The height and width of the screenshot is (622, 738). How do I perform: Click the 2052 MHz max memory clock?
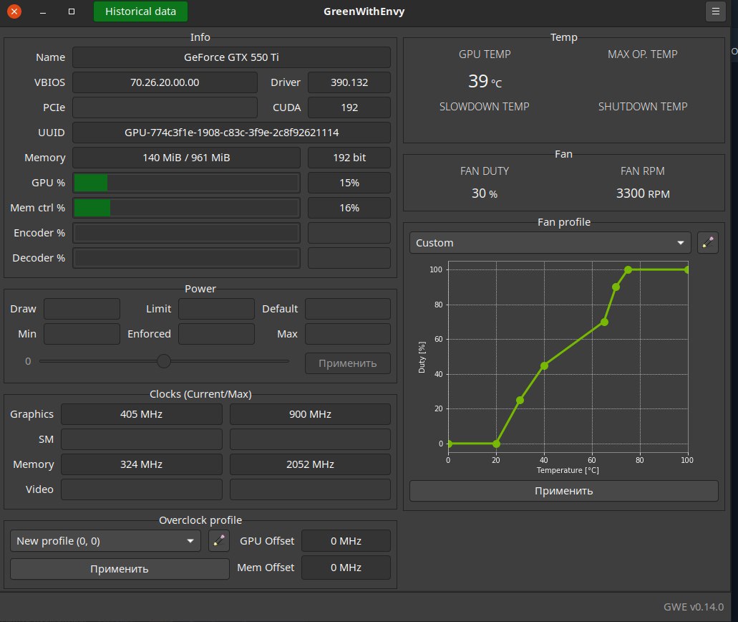(310, 464)
